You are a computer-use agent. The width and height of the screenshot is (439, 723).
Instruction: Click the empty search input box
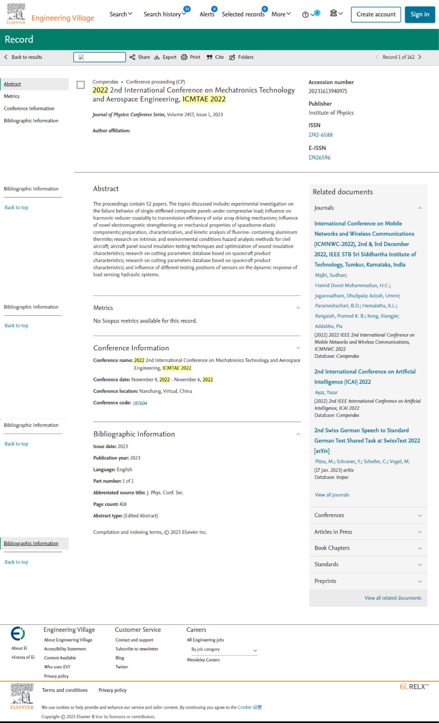point(99,57)
